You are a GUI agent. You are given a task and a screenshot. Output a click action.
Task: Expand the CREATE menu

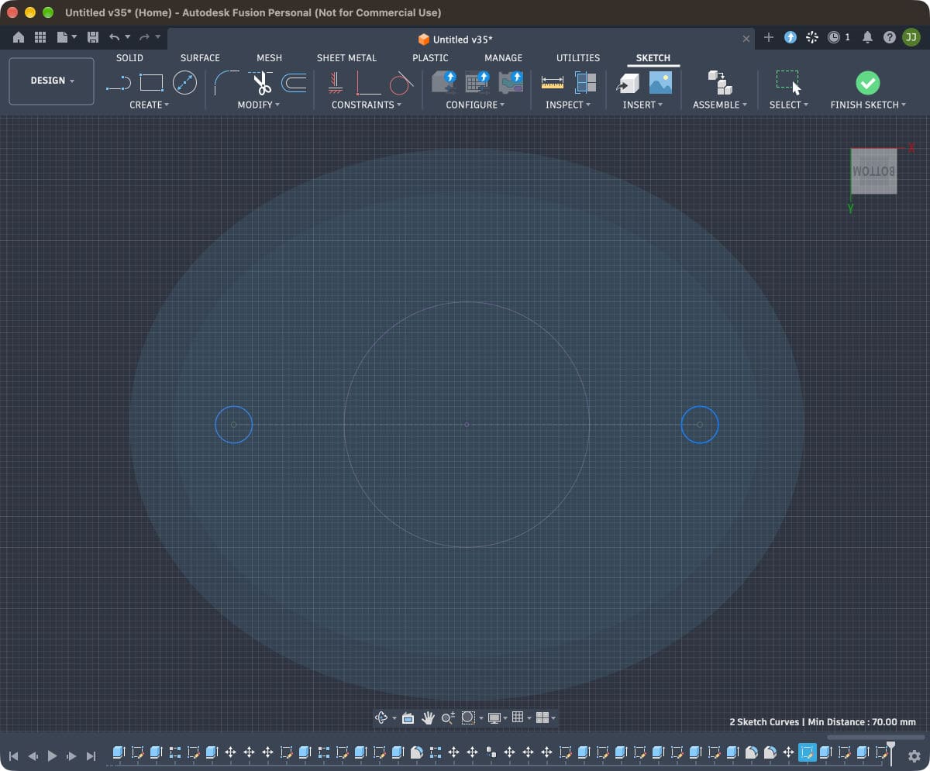[149, 105]
